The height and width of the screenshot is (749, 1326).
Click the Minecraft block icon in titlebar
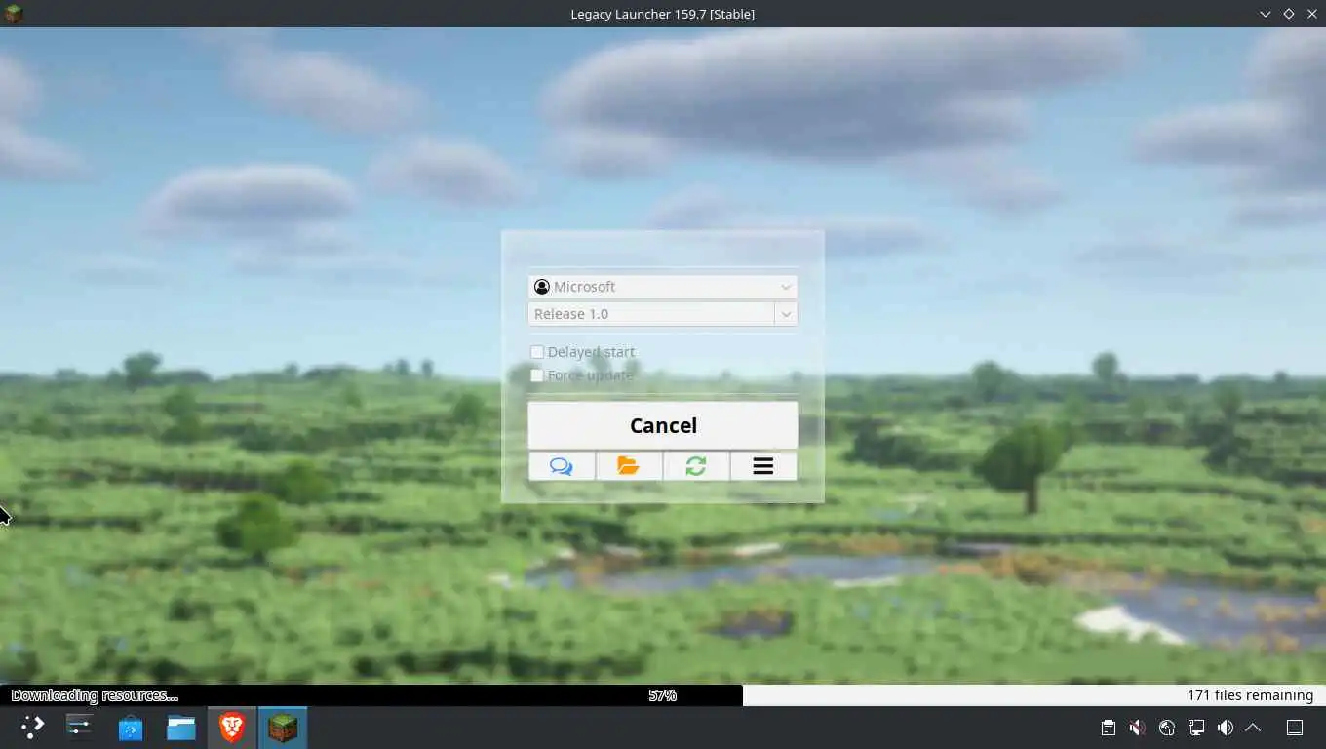coord(14,14)
